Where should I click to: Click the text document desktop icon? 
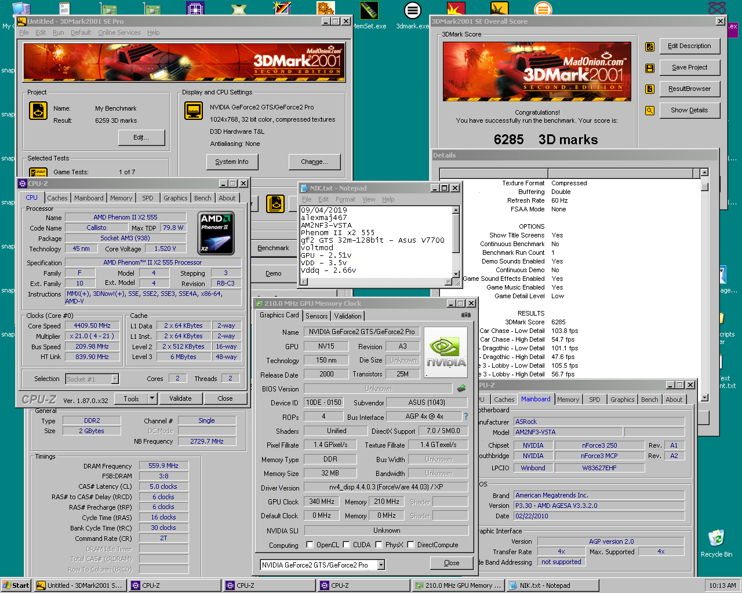pos(64,8)
